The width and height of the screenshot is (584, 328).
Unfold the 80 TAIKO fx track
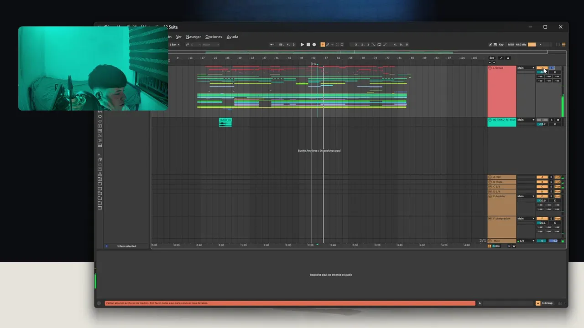pos(490,120)
